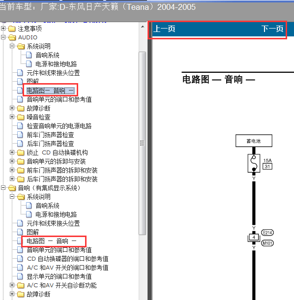Click folder icon of 音响单元的拆卸与安装
Viewport: 294px width, 300px height.
click(21, 161)
